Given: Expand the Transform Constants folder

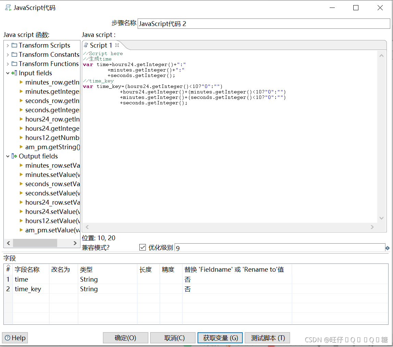Looking at the screenshot, I should pos(8,55).
